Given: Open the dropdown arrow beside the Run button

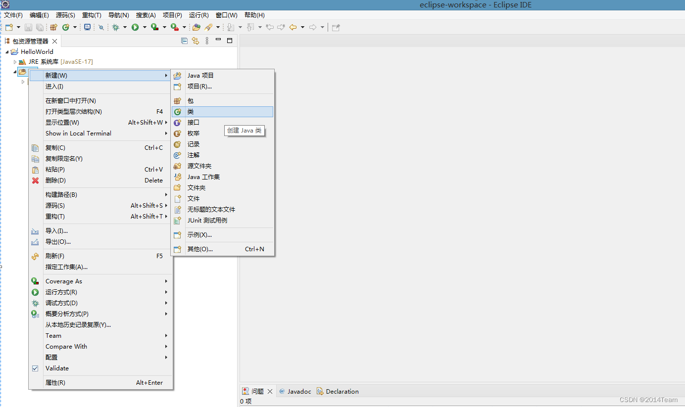Looking at the screenshot, I should click(x=145, y=27).
